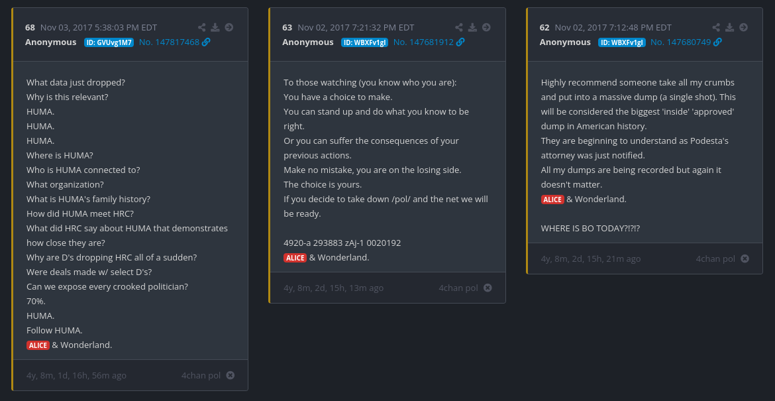Click the relative time '4y, 8m, 1d, 16h, 56m ago'

77,375
